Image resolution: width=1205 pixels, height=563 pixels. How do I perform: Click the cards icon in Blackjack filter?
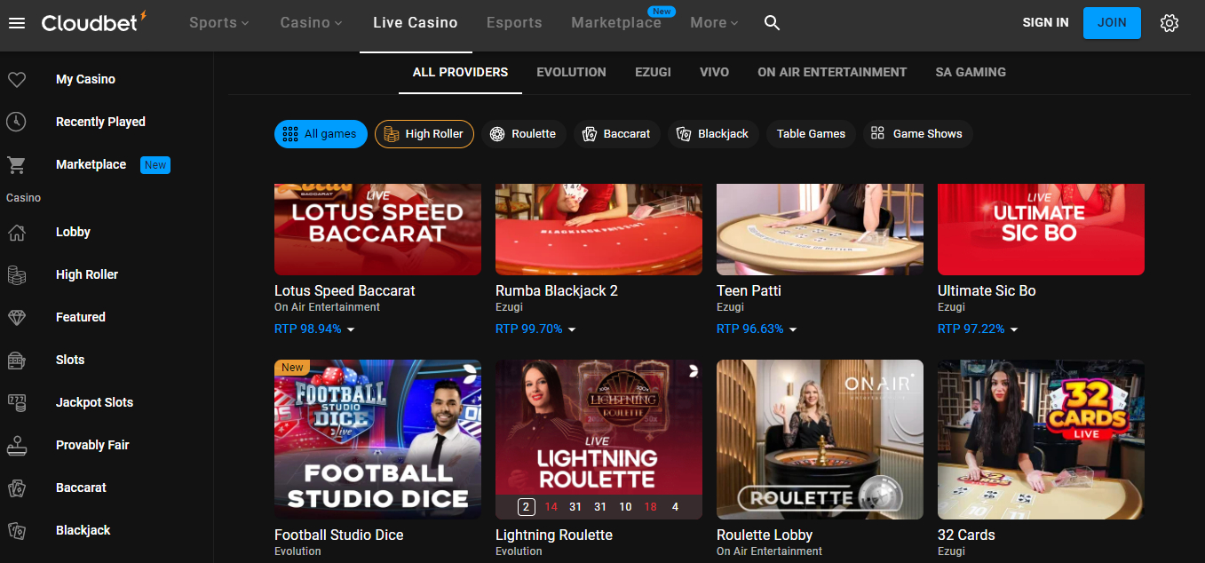click(x=683, y=134)
